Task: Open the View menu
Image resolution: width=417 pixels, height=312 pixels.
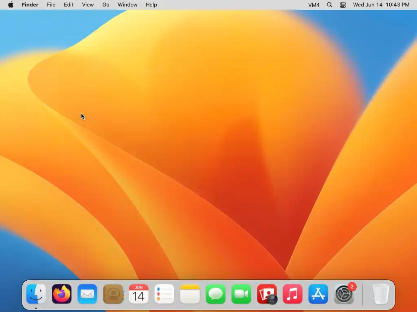Action: (x=88, y=5)
